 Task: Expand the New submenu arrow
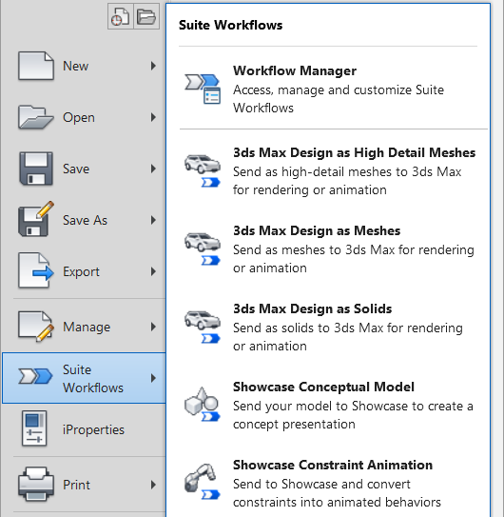tap(153, 66)
